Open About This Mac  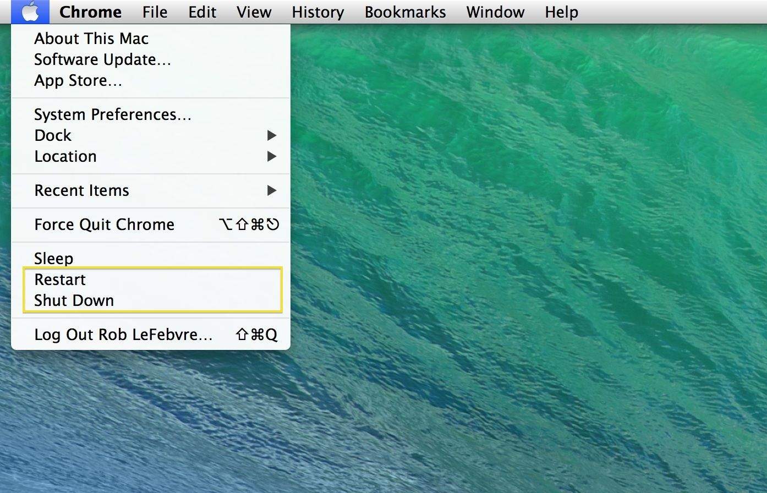[91, 39]
